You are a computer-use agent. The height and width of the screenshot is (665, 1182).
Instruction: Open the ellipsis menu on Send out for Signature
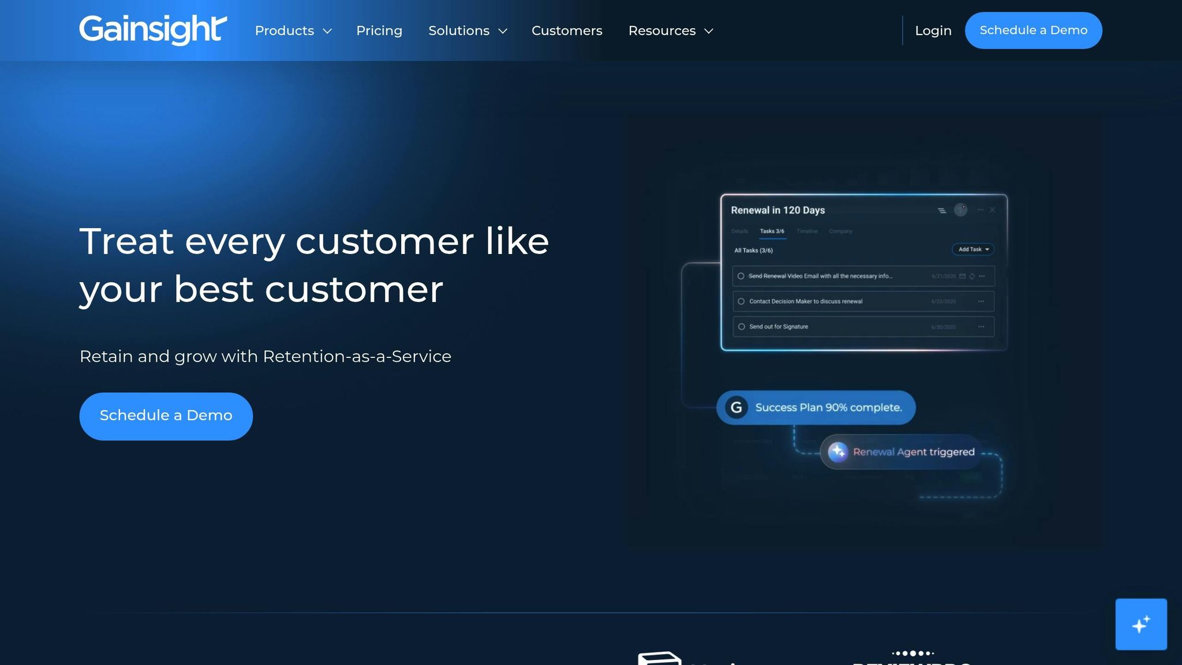(x=981, y=326)
